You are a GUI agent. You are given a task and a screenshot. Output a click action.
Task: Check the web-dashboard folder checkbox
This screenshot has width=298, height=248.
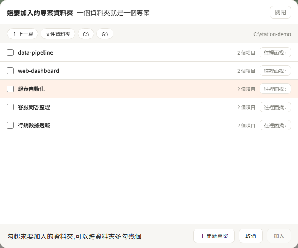pos(10,71)
